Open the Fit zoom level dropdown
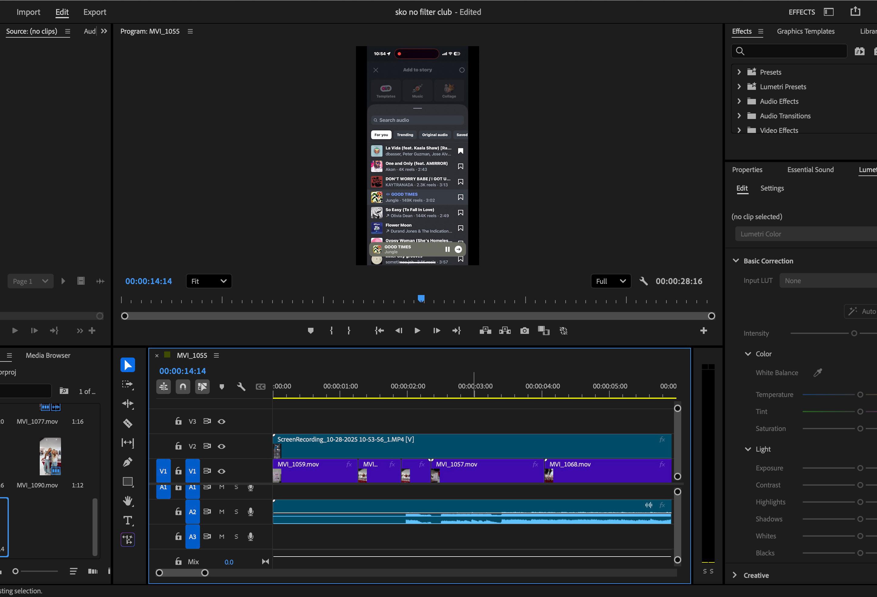877x597 pixels. coord(209,281)
